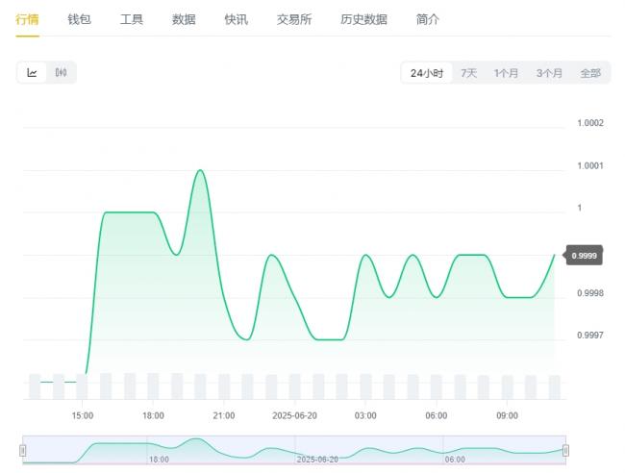Image resolution: width=625 pixels, height=473 pixels.
Task: Click the chart peak near 1.0001
Action: pos(200,170)
